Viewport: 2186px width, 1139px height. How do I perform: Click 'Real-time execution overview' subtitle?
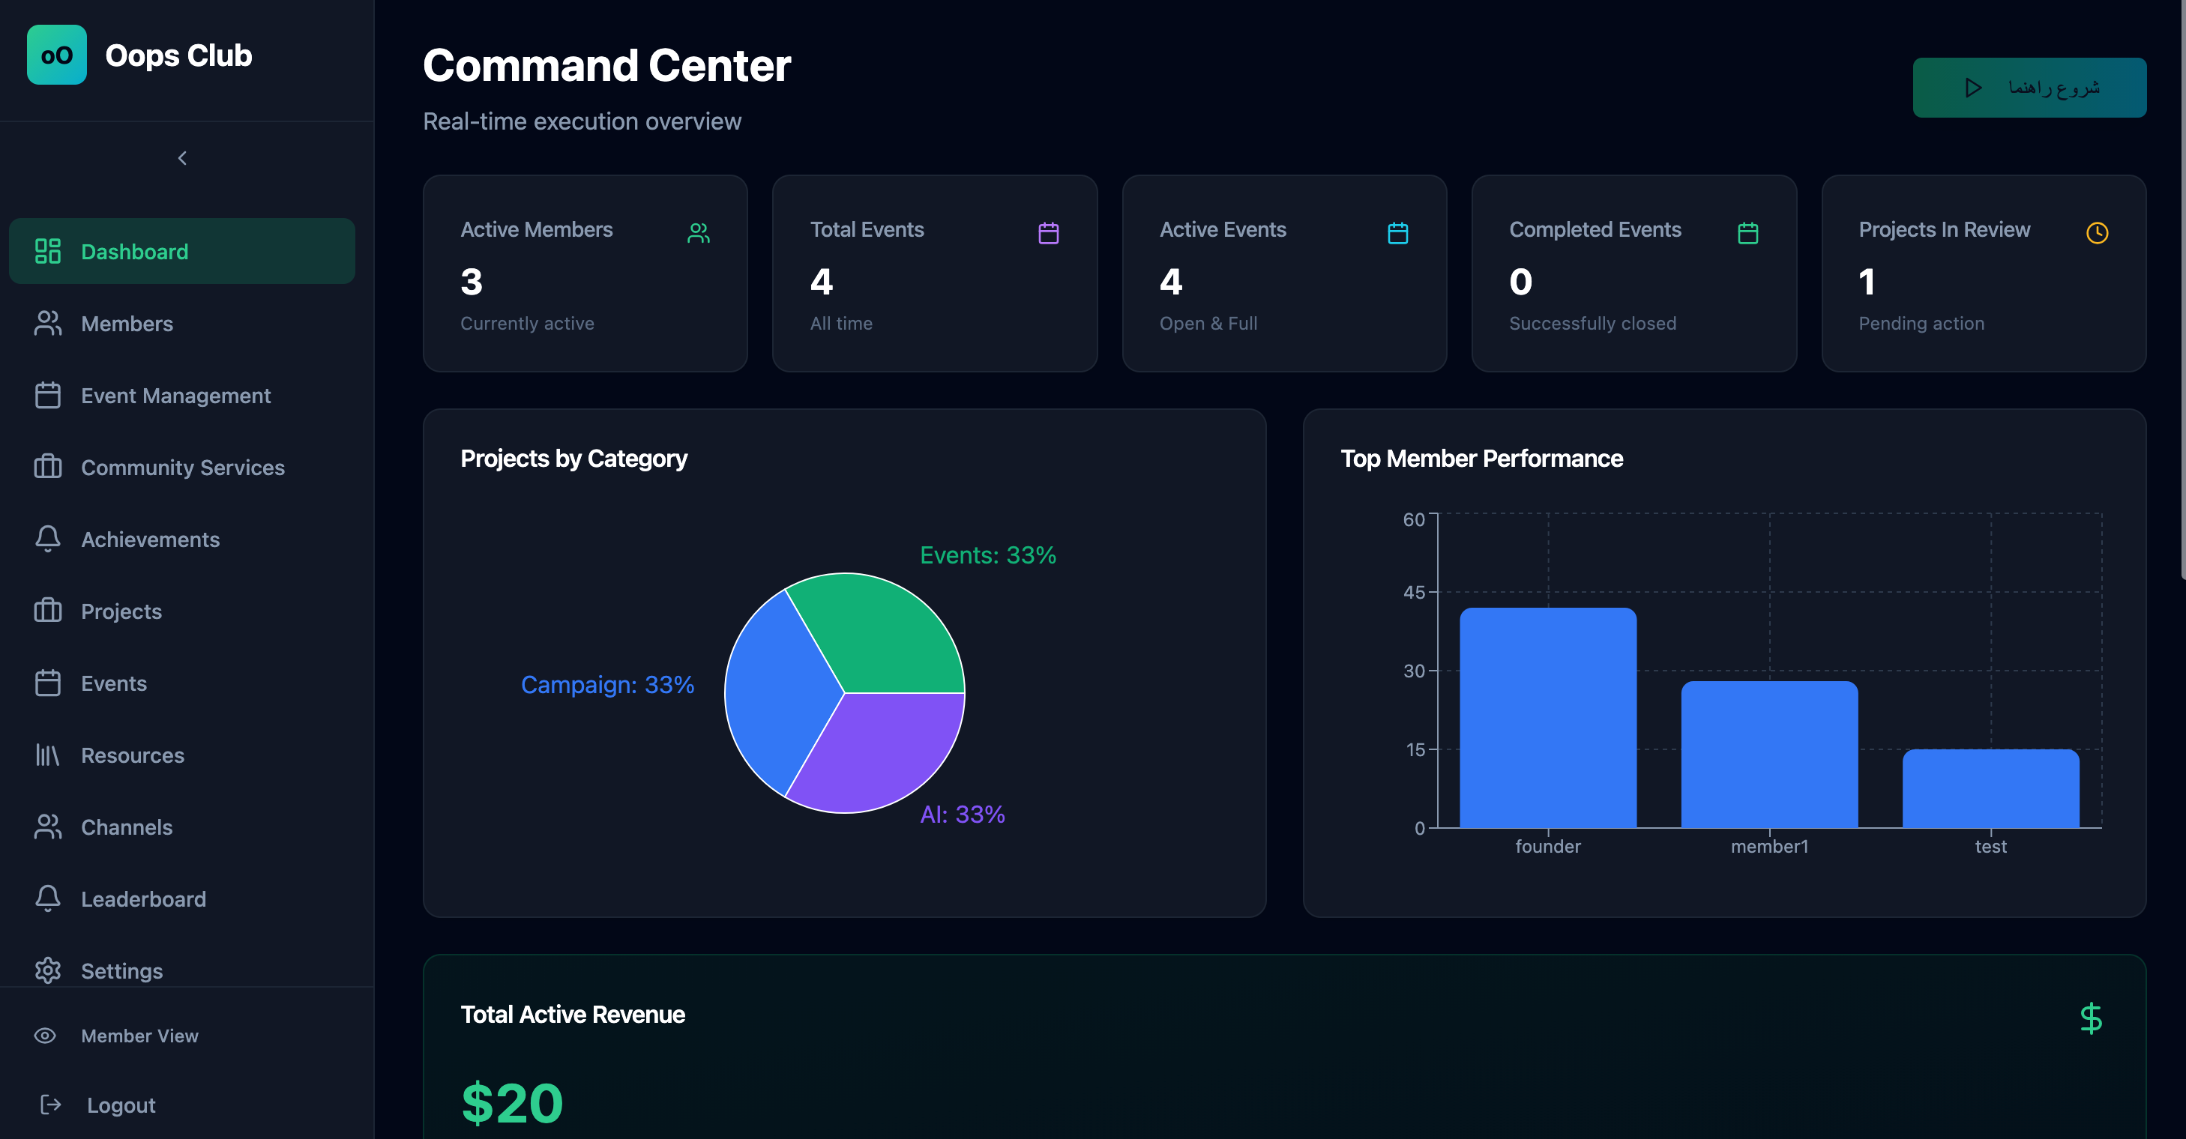(x=582, y=121)
